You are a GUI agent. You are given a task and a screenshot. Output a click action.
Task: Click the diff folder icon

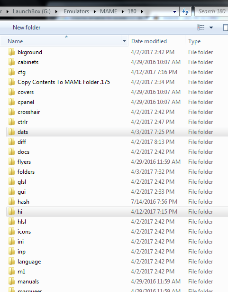click(11, 141)
